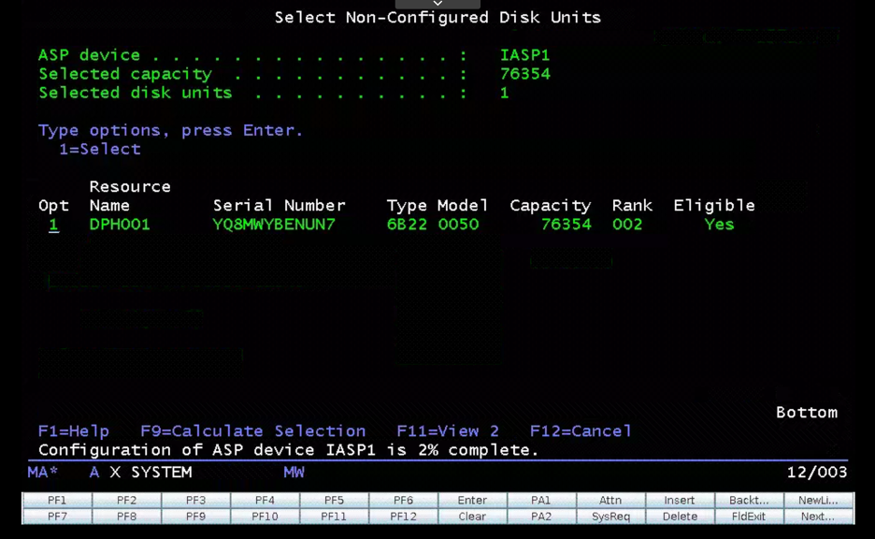The width and height of the screenshot is (875, 539).
Task: Click the NewLi... key button
Action: point(819,500)
